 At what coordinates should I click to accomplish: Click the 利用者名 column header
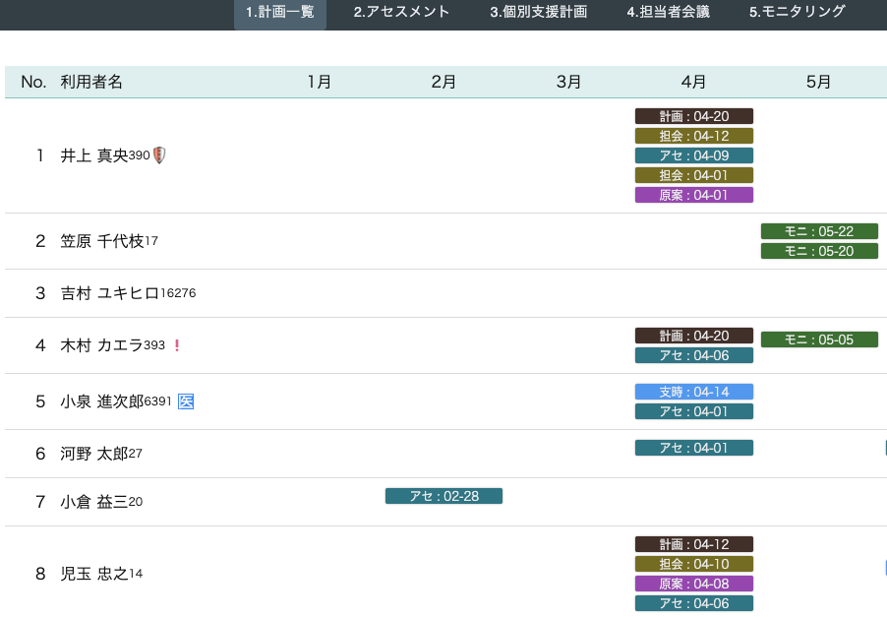click(x=91, y=82)
